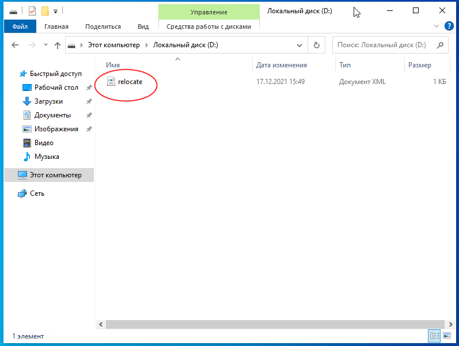Expand the chevron after Этот компьютер breadcrumb

147,45
